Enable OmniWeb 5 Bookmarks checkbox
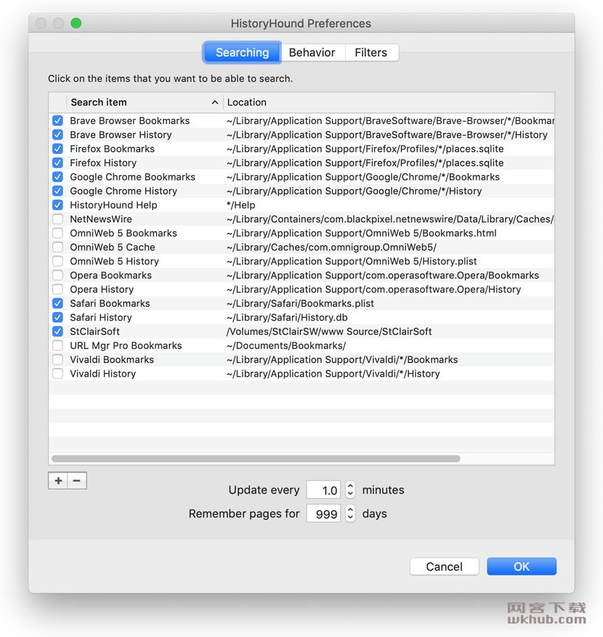Screen dimensions: 603x637 57,233
